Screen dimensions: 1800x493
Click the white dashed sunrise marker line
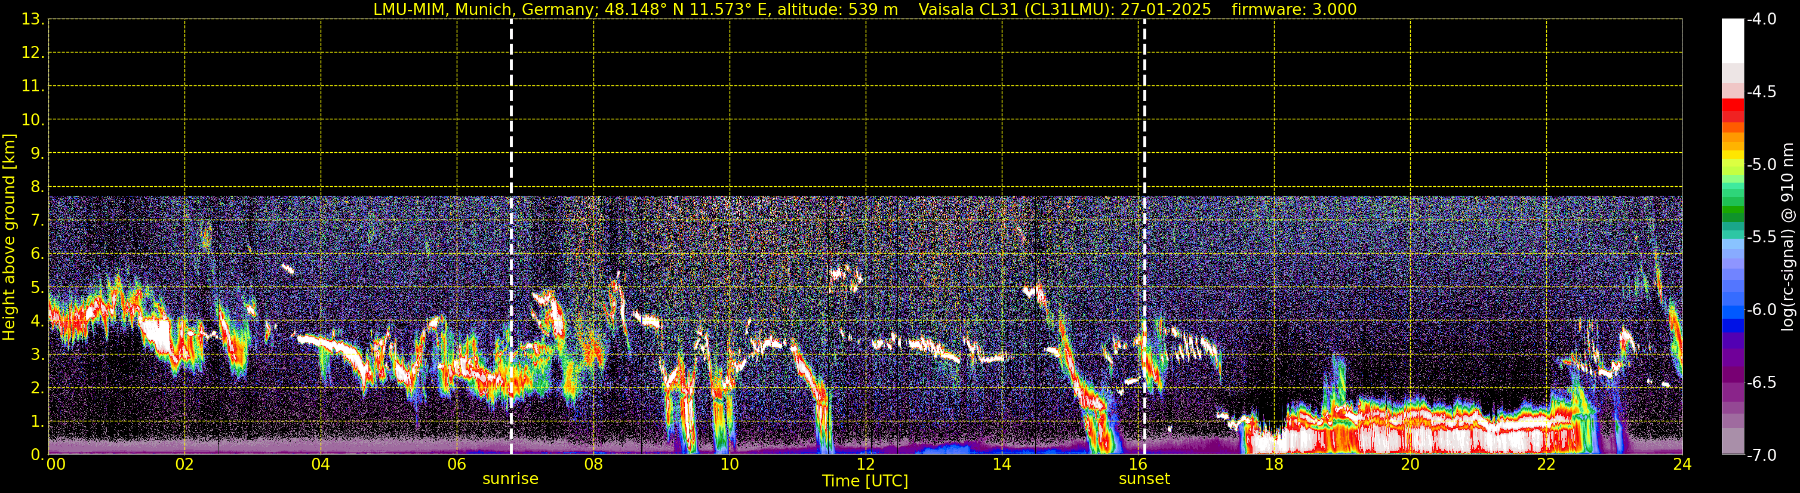pyautogui.click(x=512, y=140)
